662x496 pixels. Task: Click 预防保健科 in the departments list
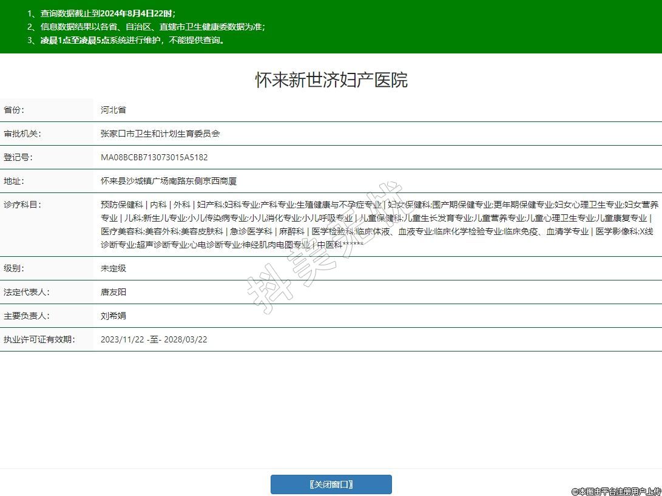click(122, 205)
